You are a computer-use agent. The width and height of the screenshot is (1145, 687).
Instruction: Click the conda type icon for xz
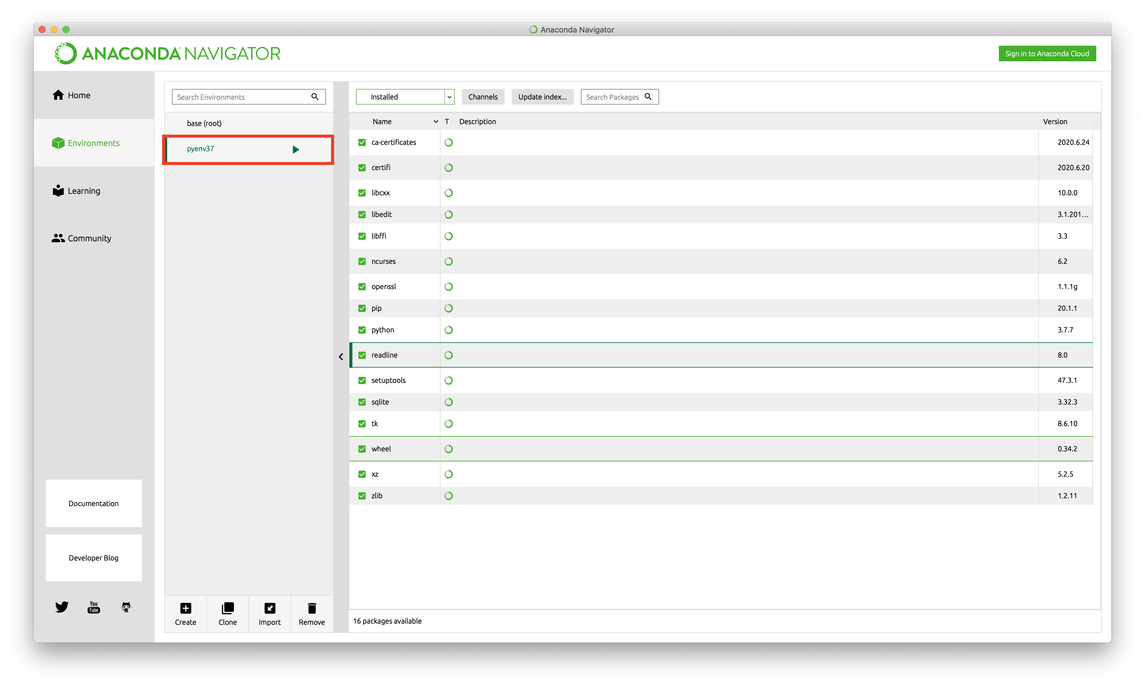[x=448, y=475]
